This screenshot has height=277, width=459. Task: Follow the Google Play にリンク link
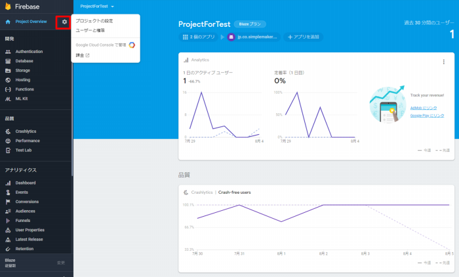coord(427,116)
